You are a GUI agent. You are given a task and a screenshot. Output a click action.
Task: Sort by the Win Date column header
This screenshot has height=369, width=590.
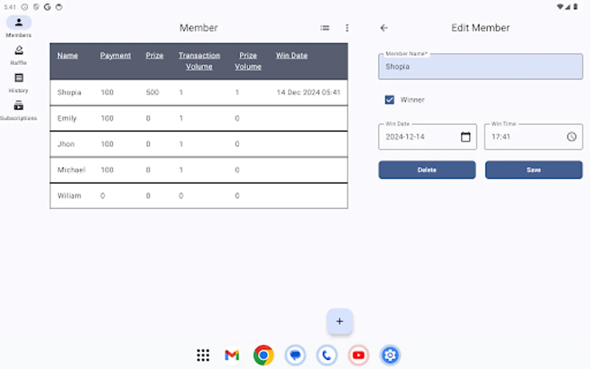(x=292, y=55)
